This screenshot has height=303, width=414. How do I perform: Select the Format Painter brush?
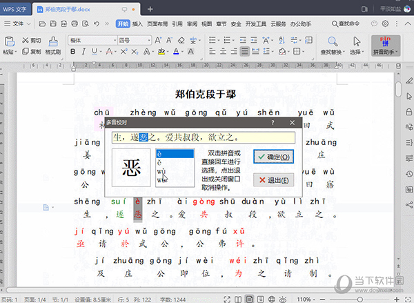tap(53, 46)
